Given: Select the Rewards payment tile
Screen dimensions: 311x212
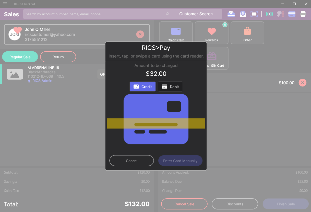Looking at the screenshot, I should point(212,33).
